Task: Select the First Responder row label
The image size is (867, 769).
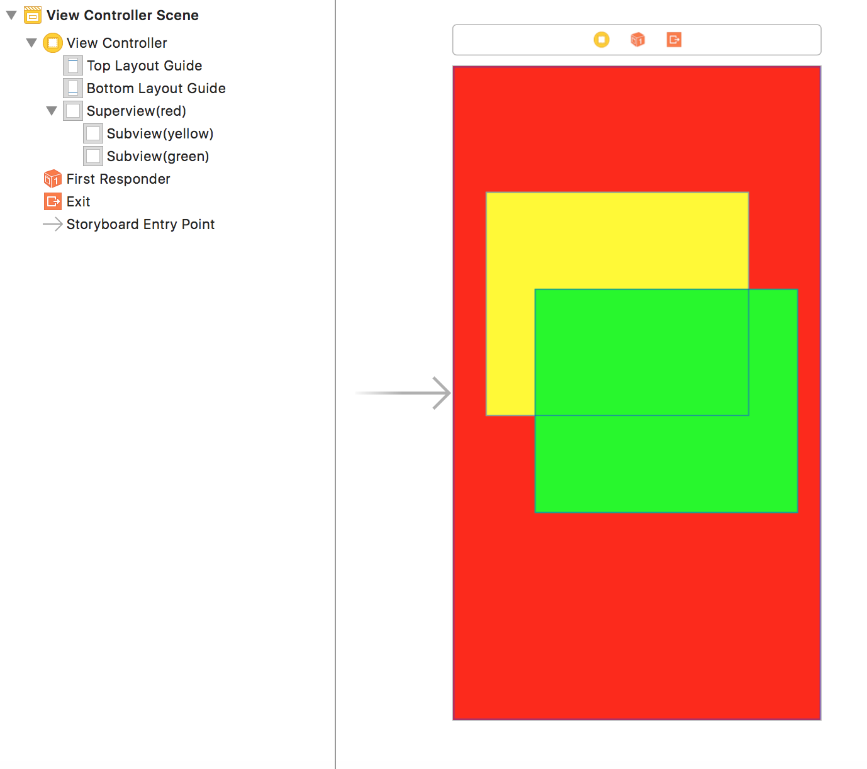Action: tap(118, 179)
